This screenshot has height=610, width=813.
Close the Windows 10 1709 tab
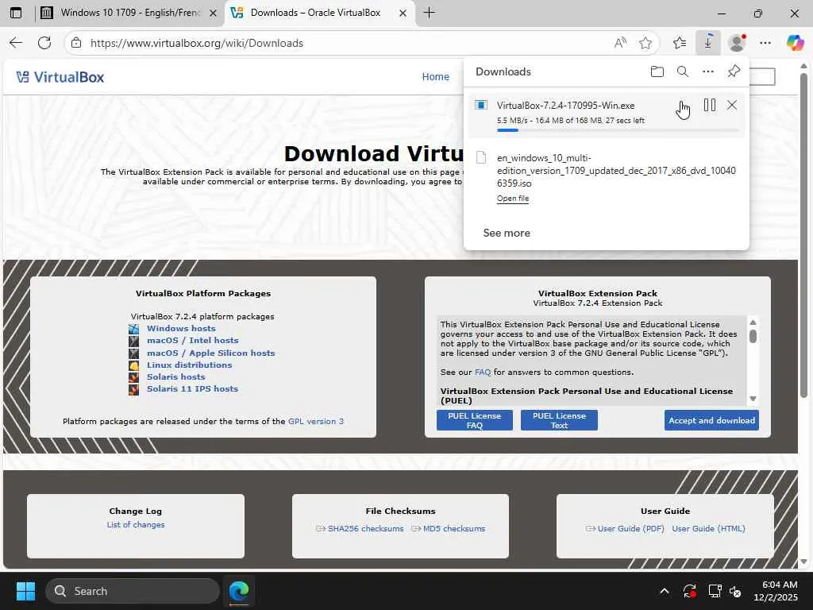point(213,13)
